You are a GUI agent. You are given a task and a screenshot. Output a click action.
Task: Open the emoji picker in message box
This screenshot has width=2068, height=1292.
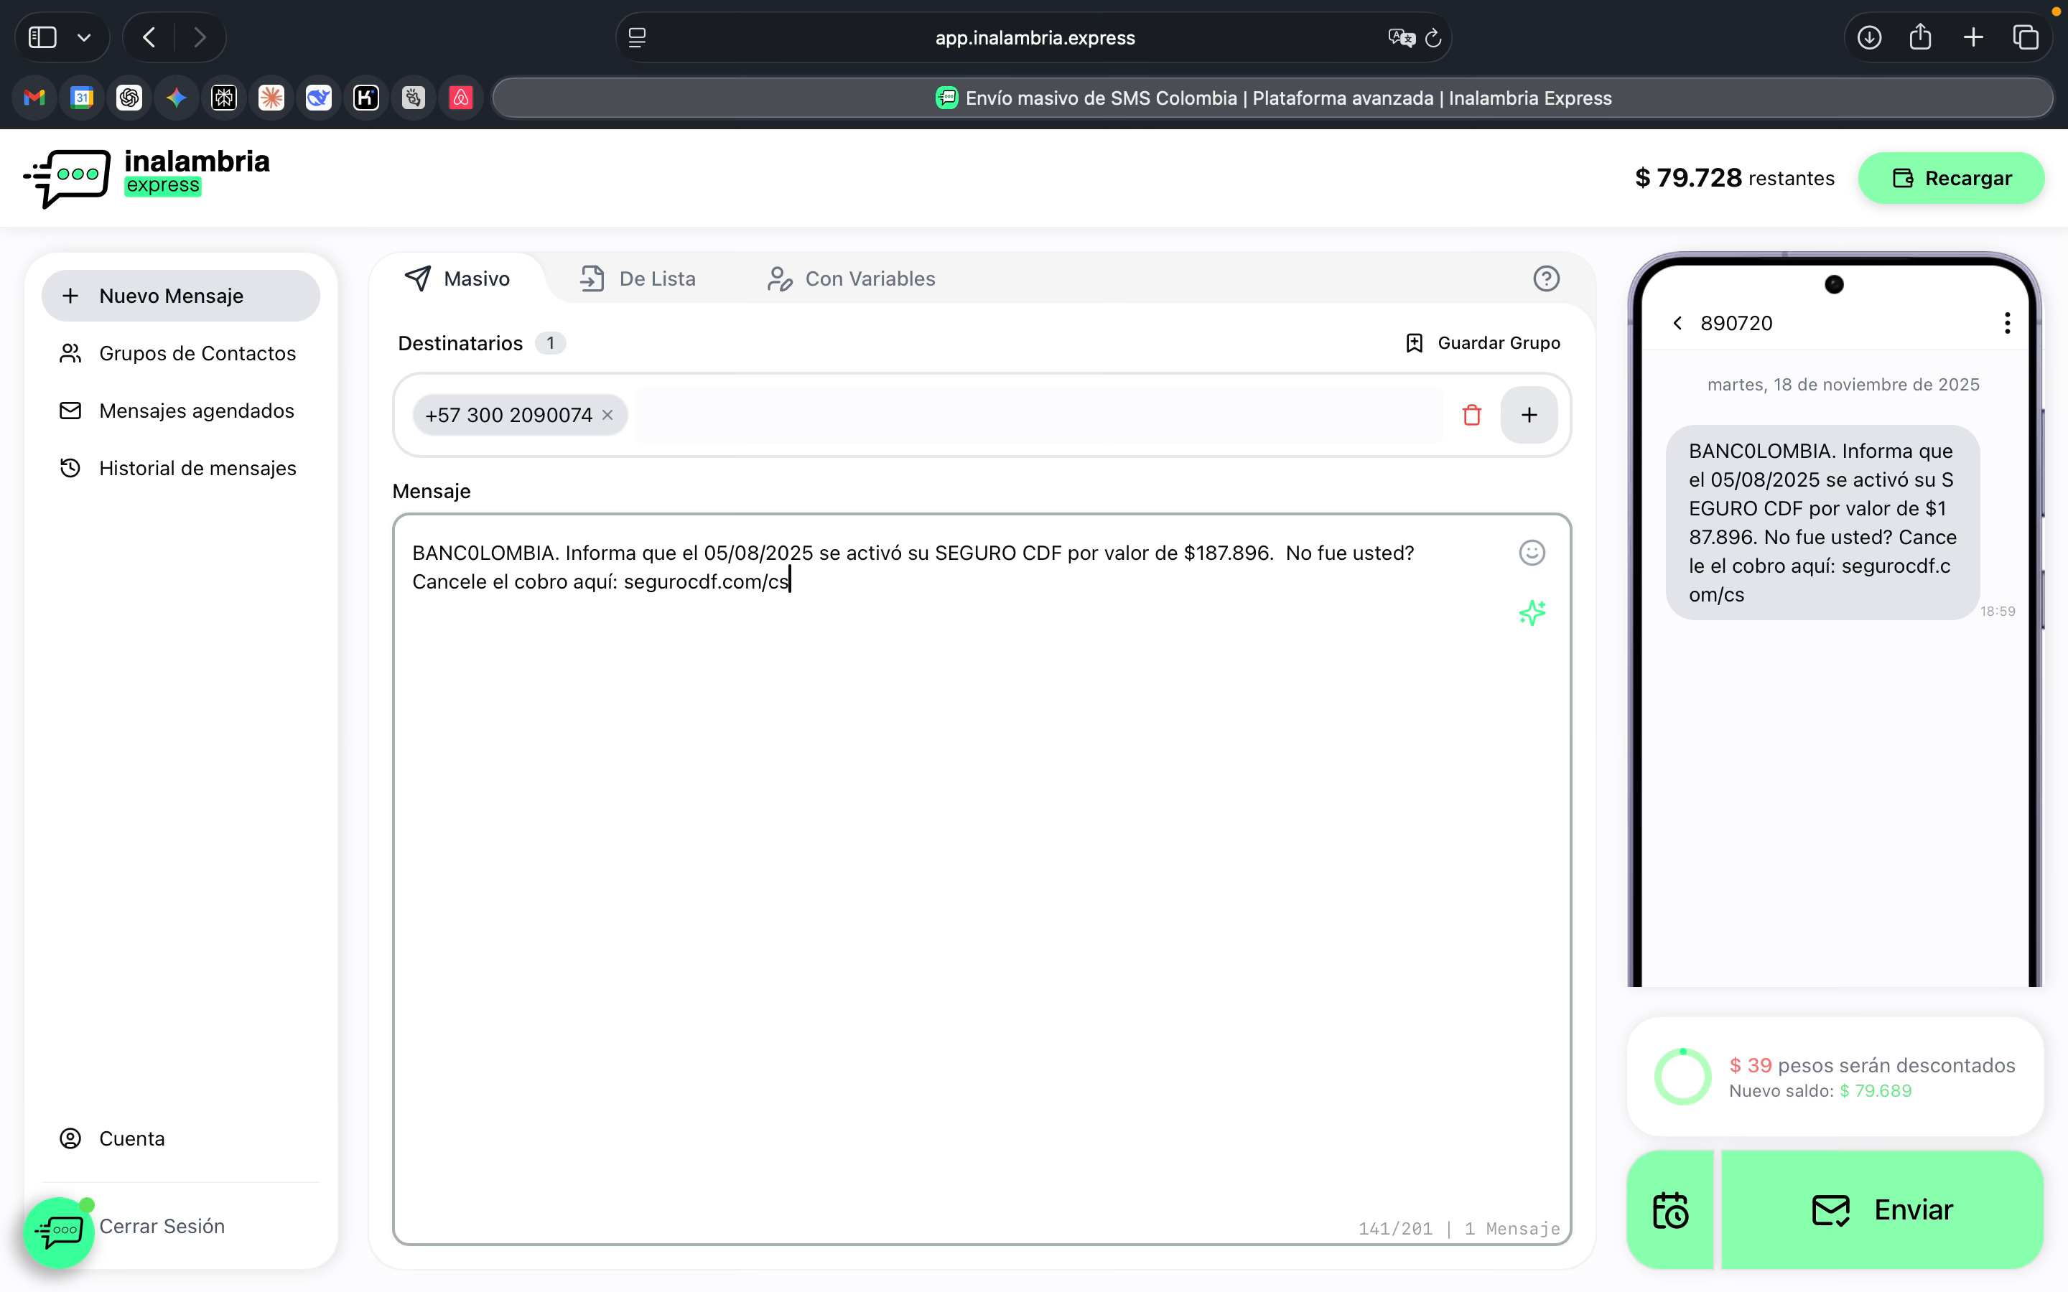click(1532, 553)
